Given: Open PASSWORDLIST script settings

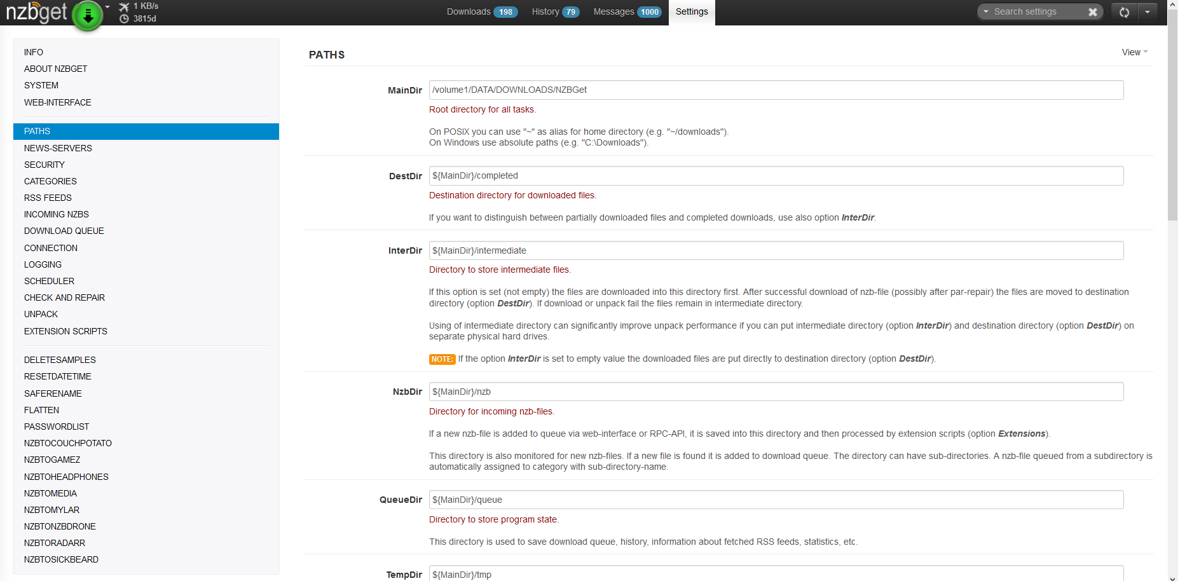Looking at the screenshot, I should (x=146, y=427).
